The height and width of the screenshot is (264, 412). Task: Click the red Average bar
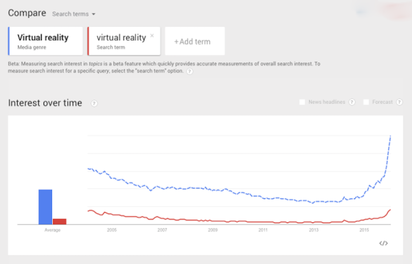click(60, 221)
